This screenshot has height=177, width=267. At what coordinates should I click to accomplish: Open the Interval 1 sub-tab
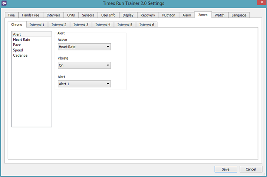tap(37, 25)
